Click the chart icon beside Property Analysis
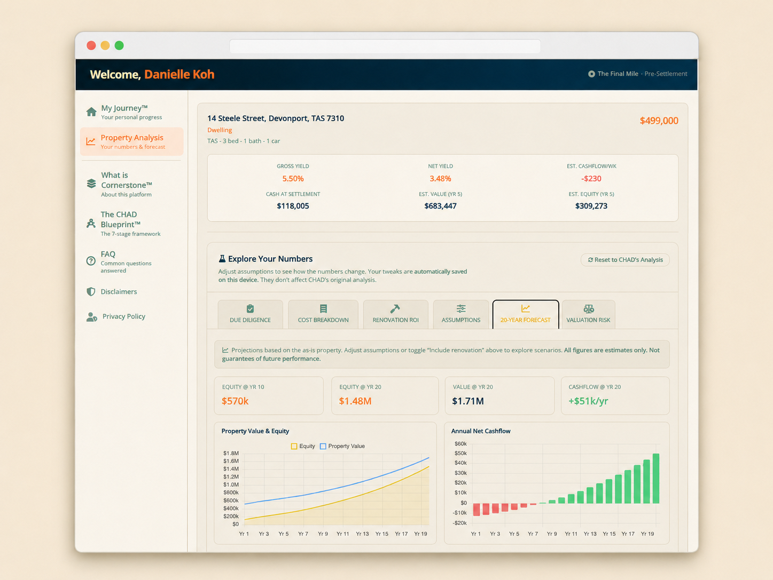This screenshot has width=773, height=580. (x=91, y=141)
